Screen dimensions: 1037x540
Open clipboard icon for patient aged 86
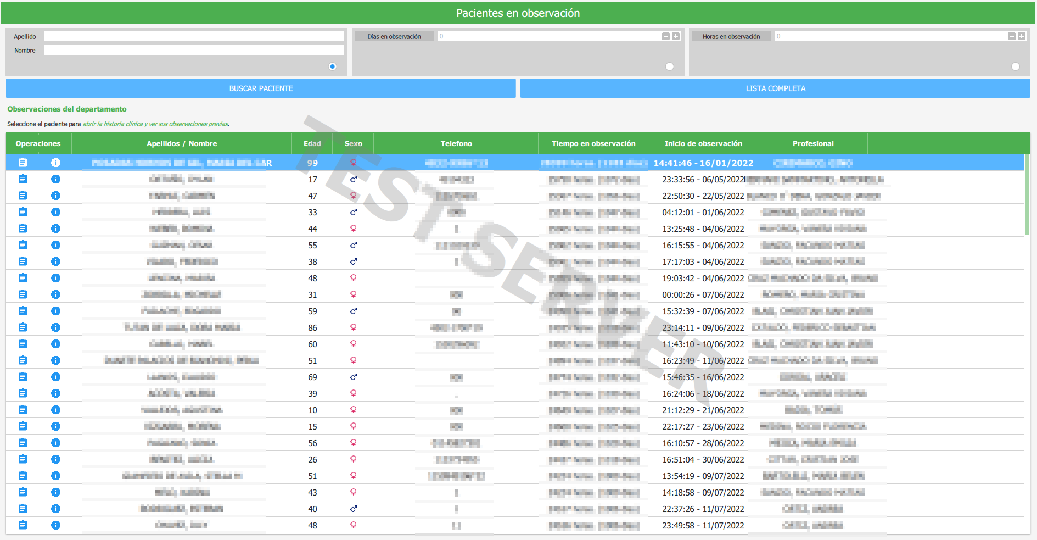tap(23, 327)
